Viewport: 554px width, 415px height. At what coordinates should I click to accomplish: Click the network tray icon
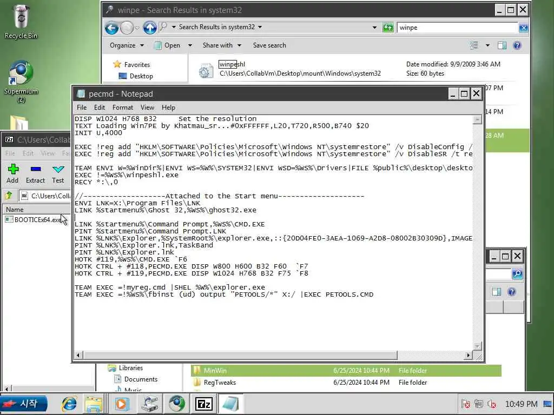tap(479, 404)
